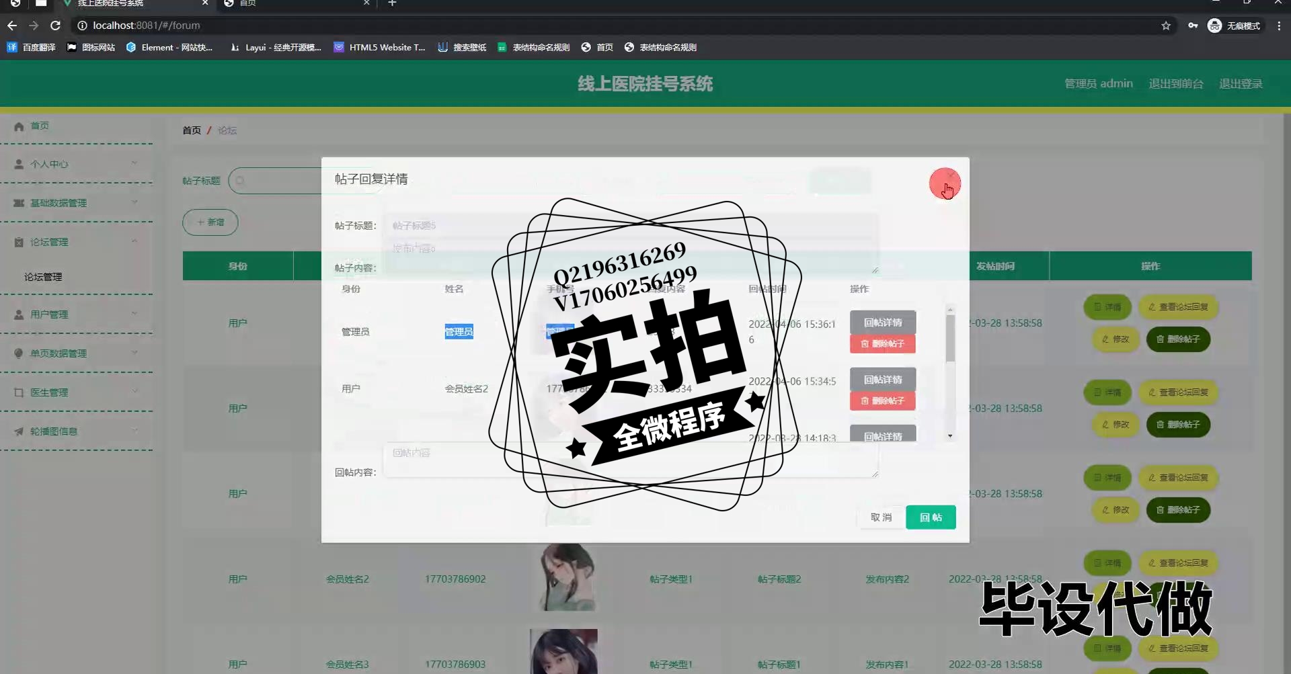Click the browser back arrow
This screenshot has height=674, width=1291.
(12, 26)
